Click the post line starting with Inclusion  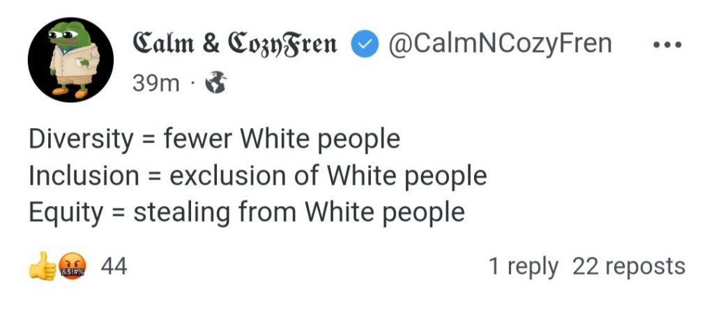pos(257,175)
